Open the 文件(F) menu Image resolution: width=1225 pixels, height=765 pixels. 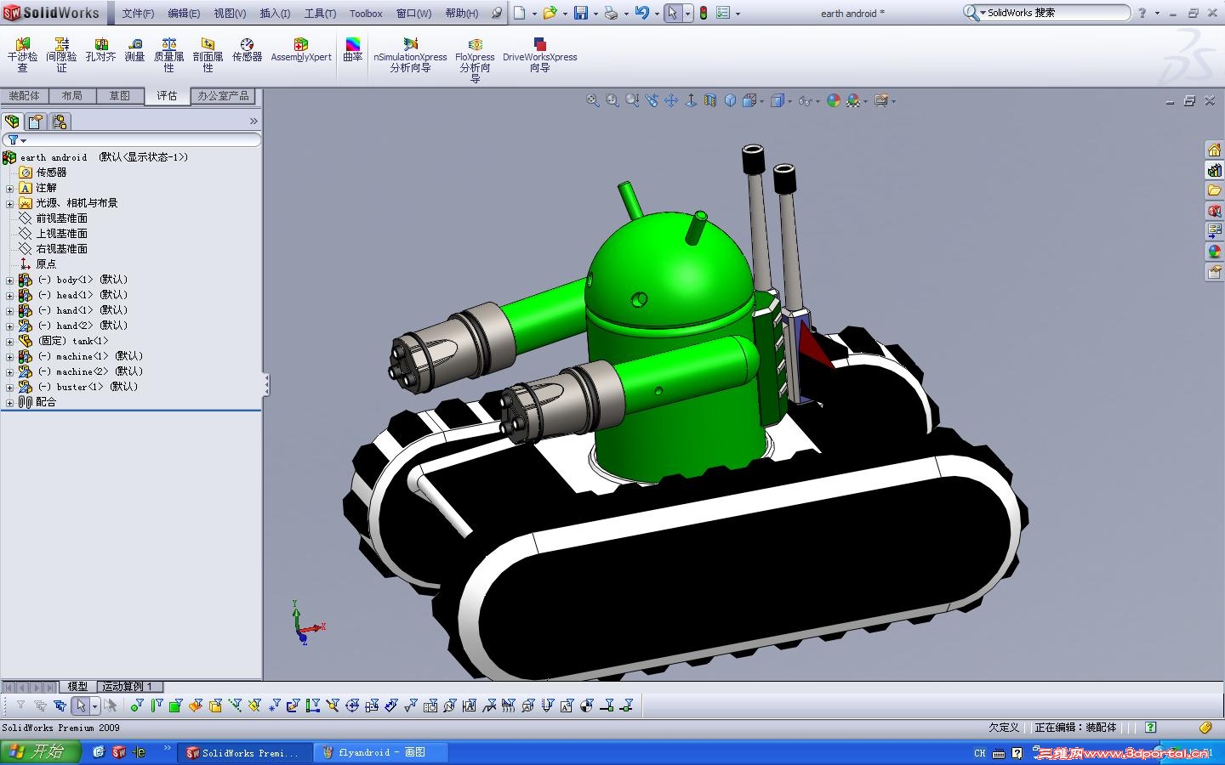click(x=138, y=14)
